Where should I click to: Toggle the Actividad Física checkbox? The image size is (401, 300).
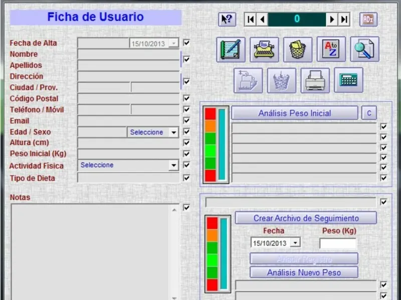tap(186, 165)
